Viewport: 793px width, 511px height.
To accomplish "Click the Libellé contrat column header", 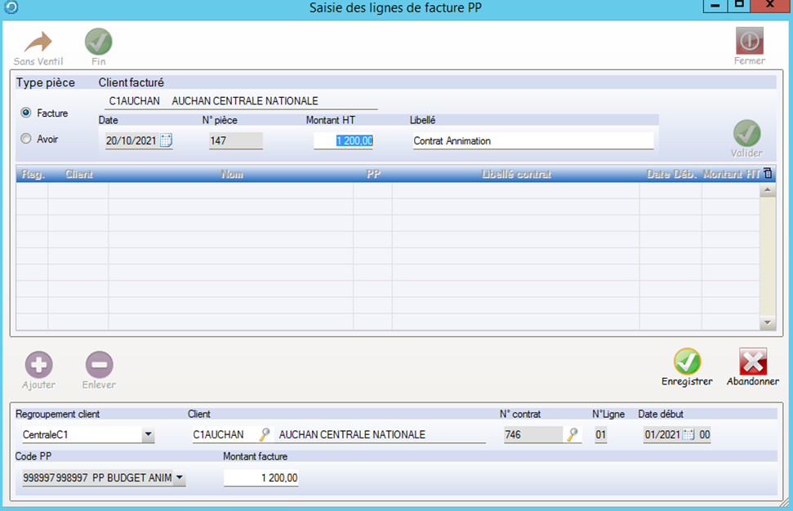I will pyautogui.click(x=516, y=174).
